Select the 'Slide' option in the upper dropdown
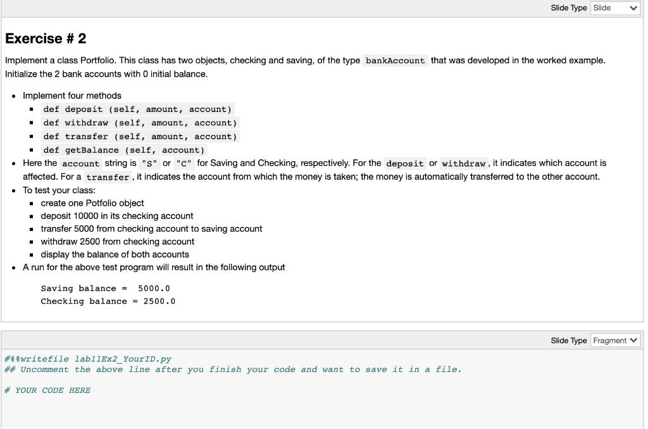The width and height of the screenshot is (648, 429). pyautogui.click(x=614, y=8)
